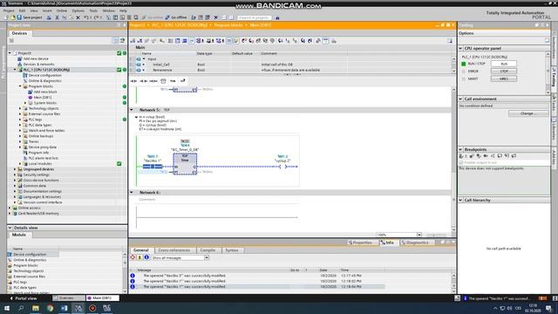The image size is (558, 314).
Task: Insert a normally open contact from favorites
Action: 133,81
